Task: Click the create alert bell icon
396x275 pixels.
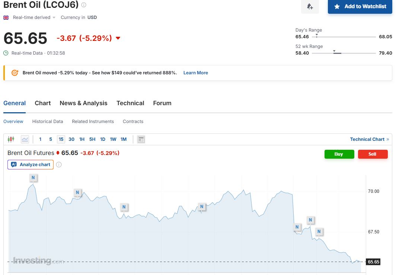Action: (x=310, y=7)
